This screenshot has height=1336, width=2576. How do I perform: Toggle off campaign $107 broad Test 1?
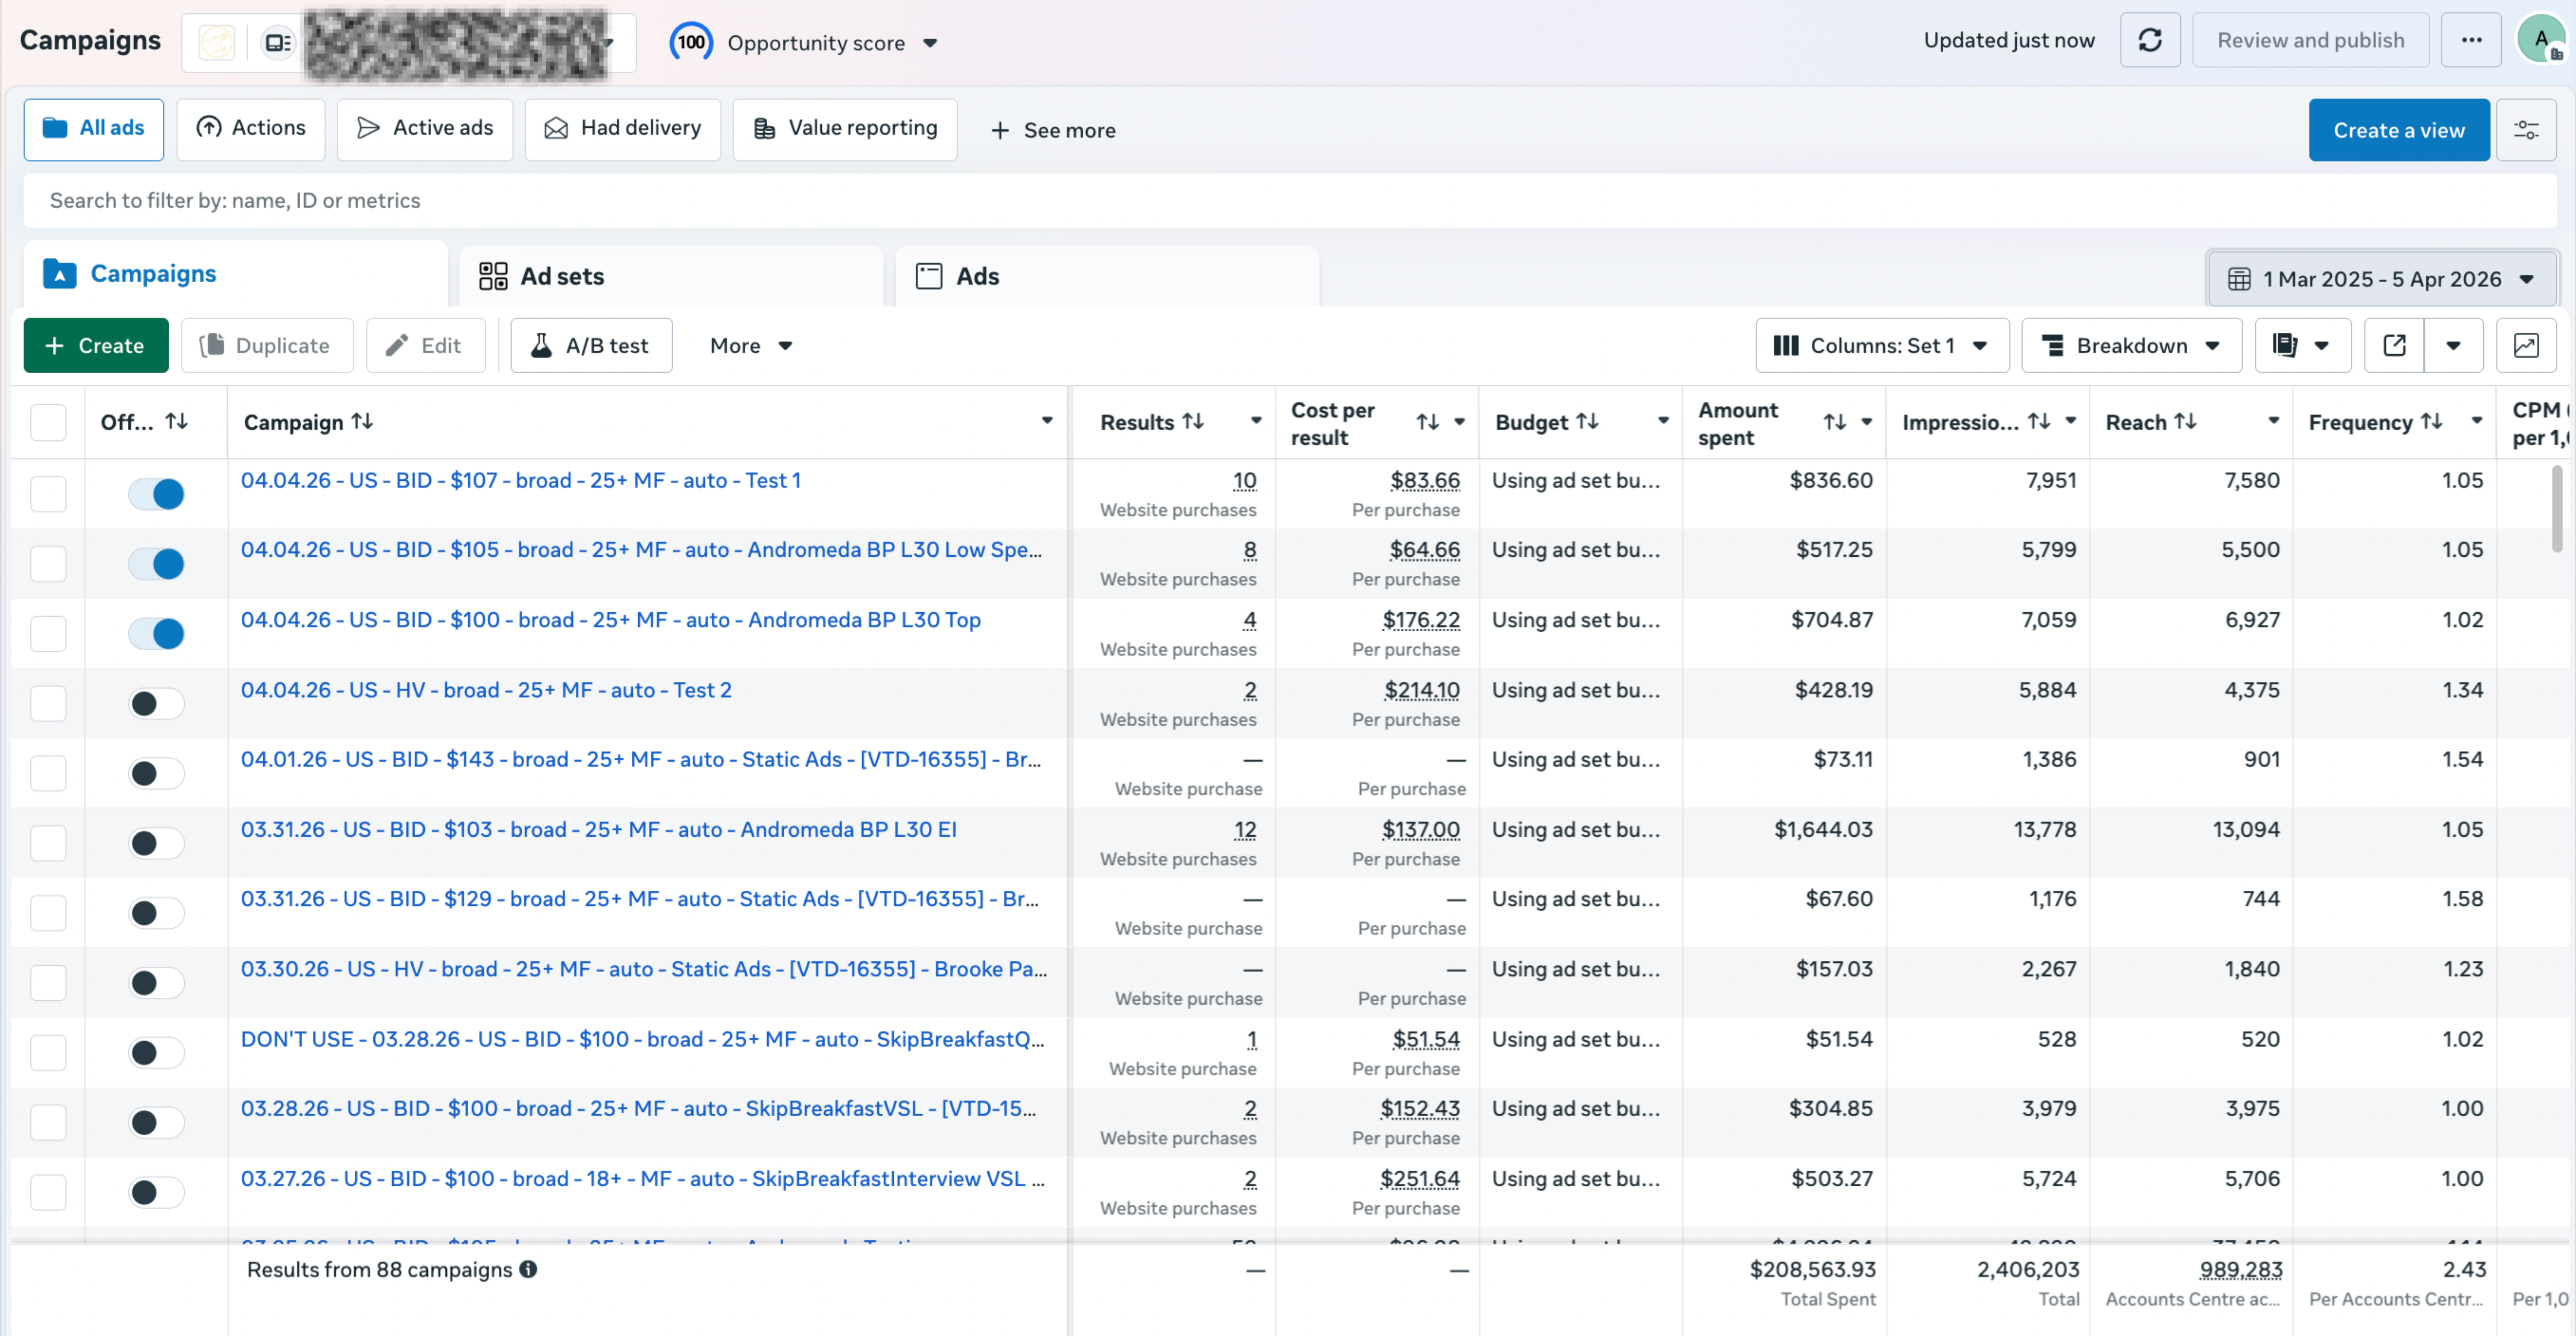[156, 494]
